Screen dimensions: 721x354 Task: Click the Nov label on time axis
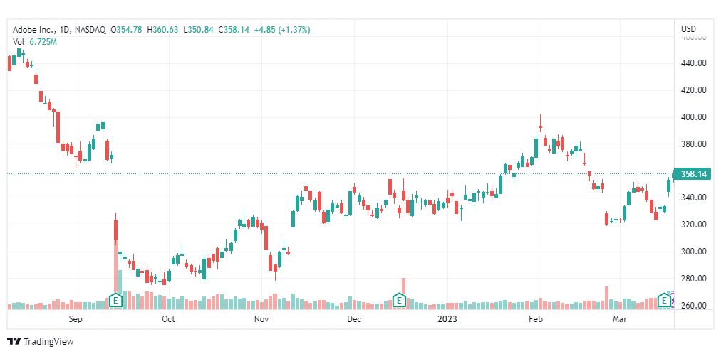[x=261, y=319]
